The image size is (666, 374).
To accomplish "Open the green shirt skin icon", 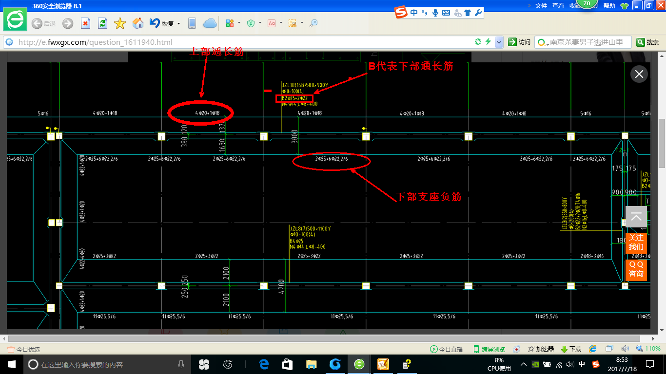I will pyautogui.click(x=625, y=6).
